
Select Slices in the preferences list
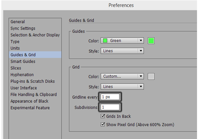click(x=16, y=68)
